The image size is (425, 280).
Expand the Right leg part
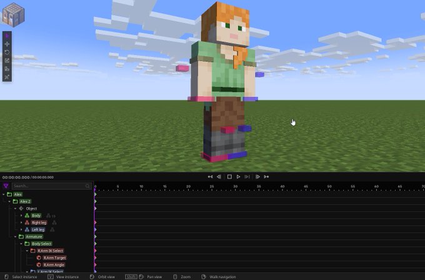click(21, 222)
